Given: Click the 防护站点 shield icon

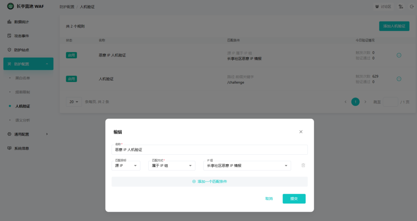Looking at the screenshot, I should pyautogui.click(x=9, y=50).
